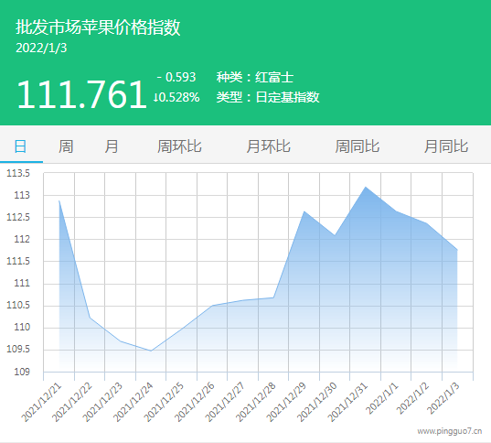
Task: Click the 2021/12/28 x-axis date label
Action: tap(255, 402)
